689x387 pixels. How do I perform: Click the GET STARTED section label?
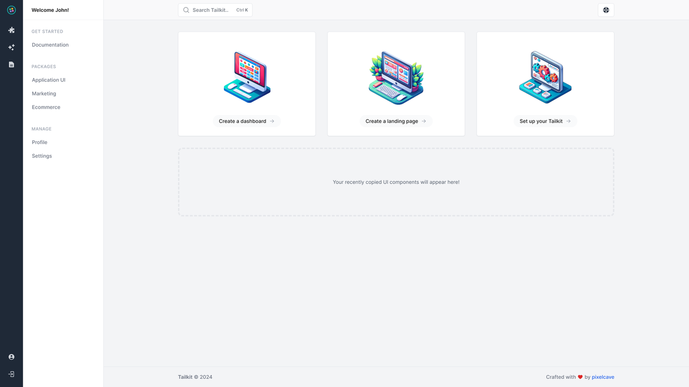[x=47, y=32]
